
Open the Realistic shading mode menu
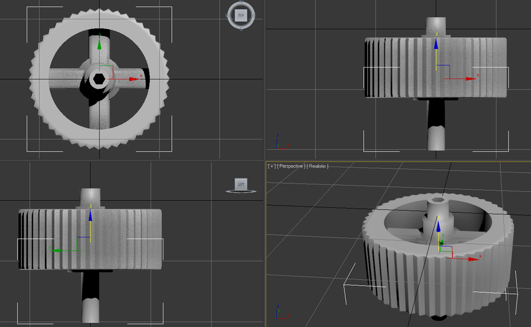(317, 166)
